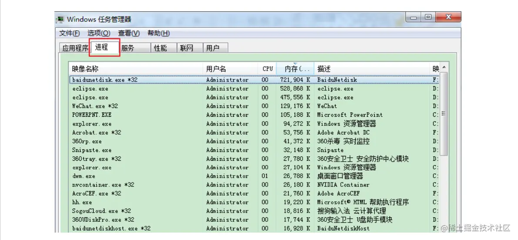The width and height of the screenshot is (518, 240).
Task: Select the AcroCEF.exe *32 process
Action: (254, 193)
